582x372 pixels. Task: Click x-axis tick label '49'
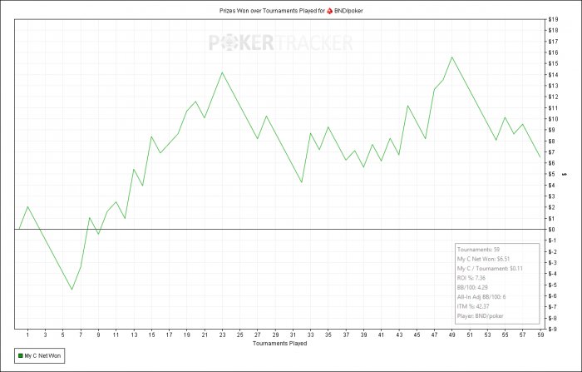[x=452, y=335]
